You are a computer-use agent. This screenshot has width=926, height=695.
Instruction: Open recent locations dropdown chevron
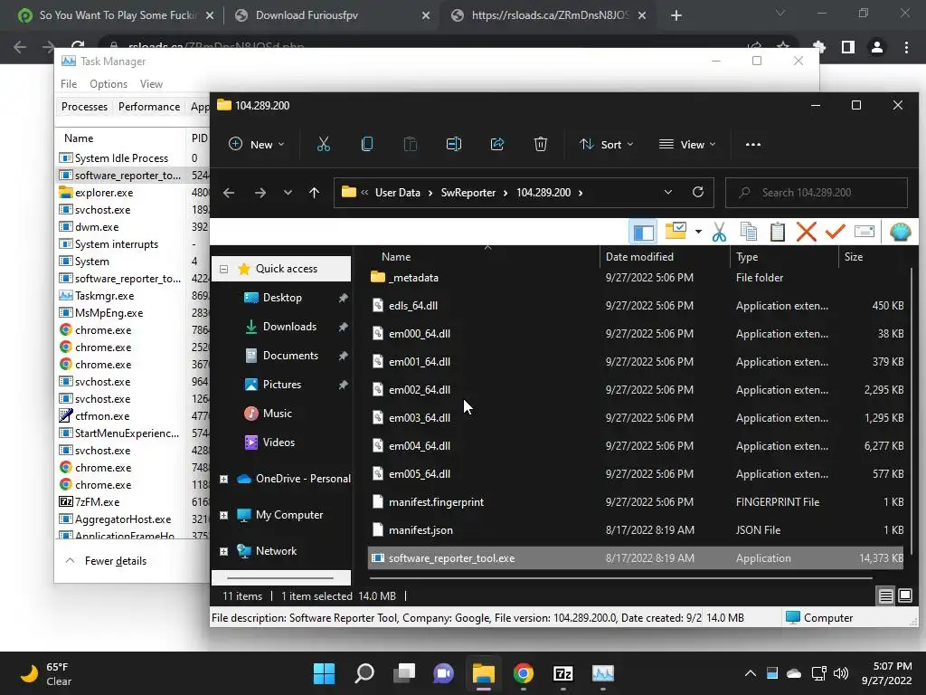(x=288, y=193)
